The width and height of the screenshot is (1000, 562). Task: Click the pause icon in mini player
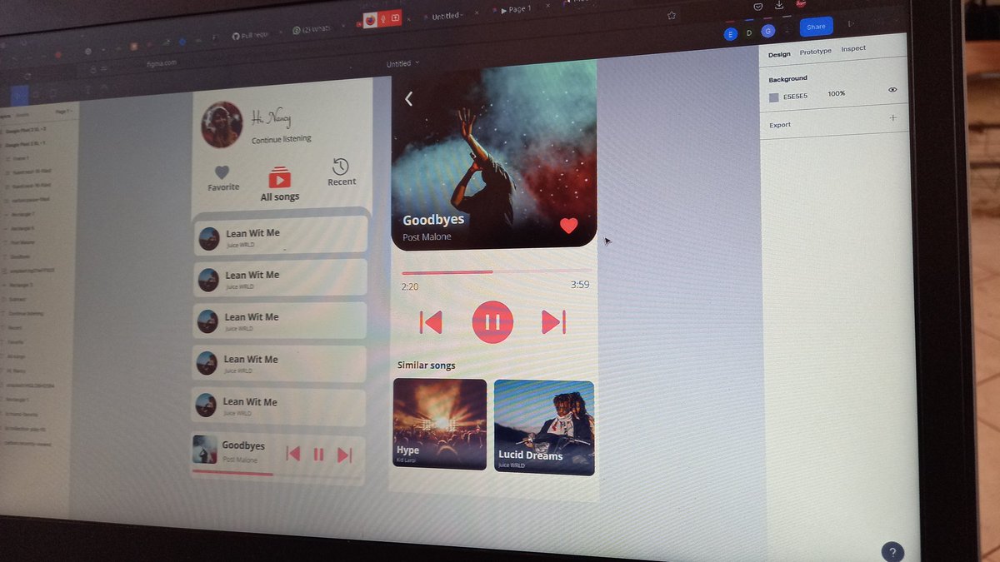click(x=318, y=455)
